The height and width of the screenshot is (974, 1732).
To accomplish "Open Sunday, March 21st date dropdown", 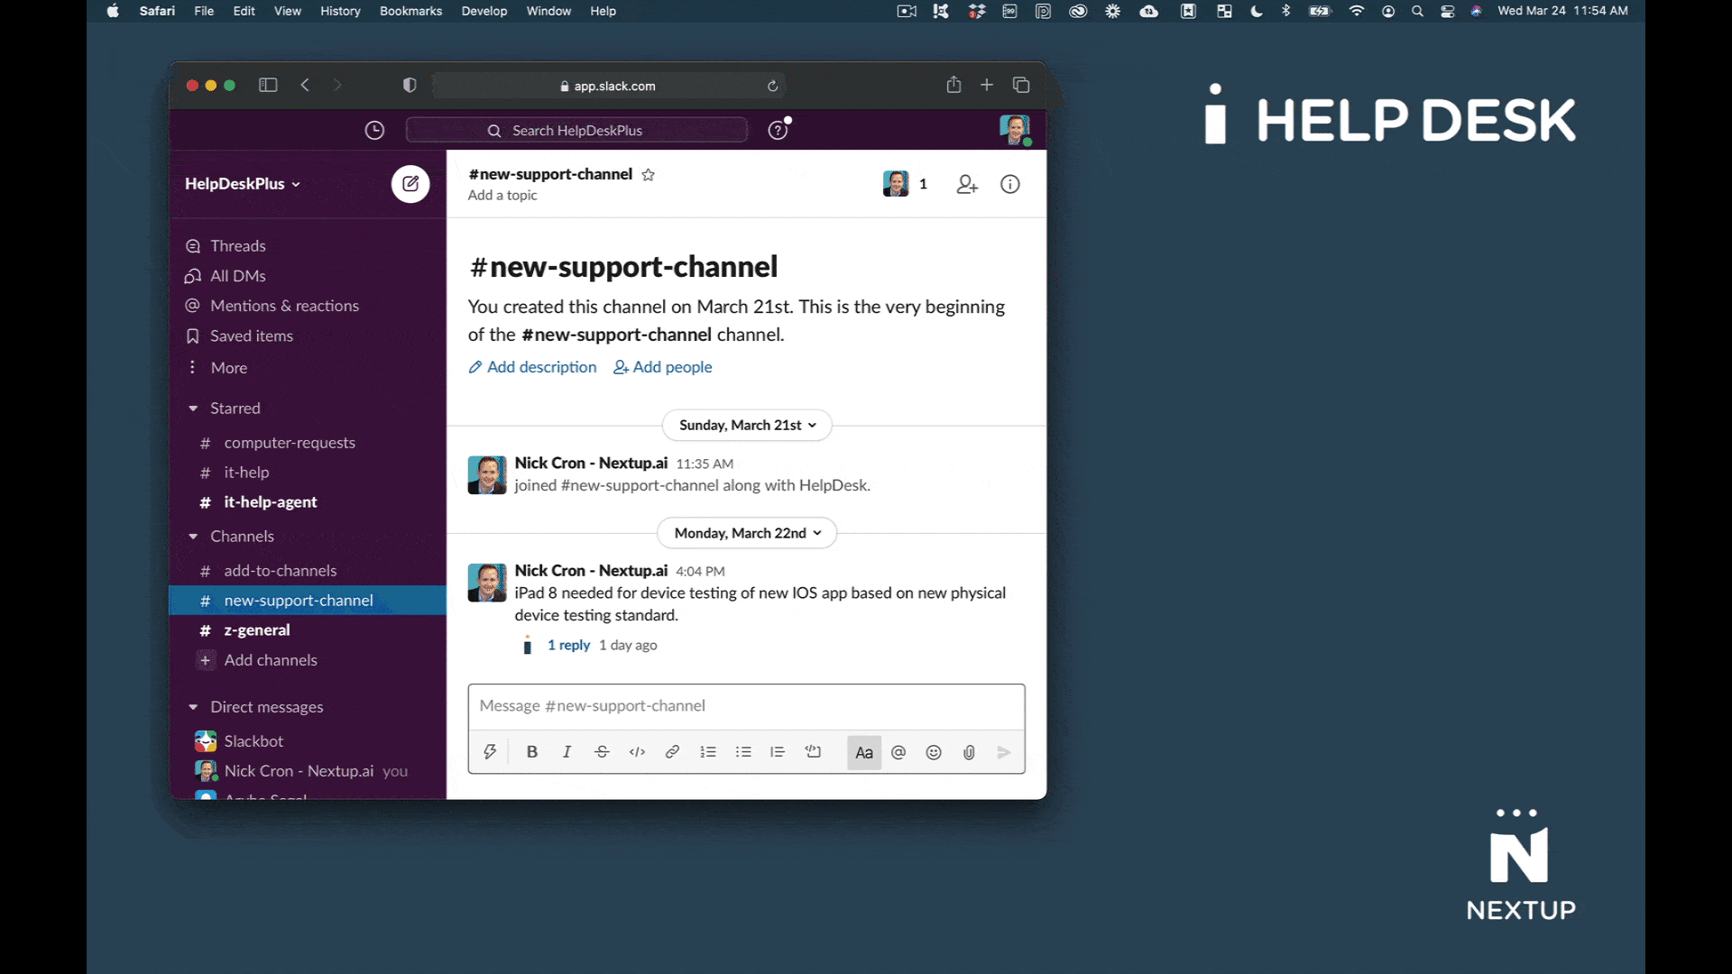I will point(747,426).
